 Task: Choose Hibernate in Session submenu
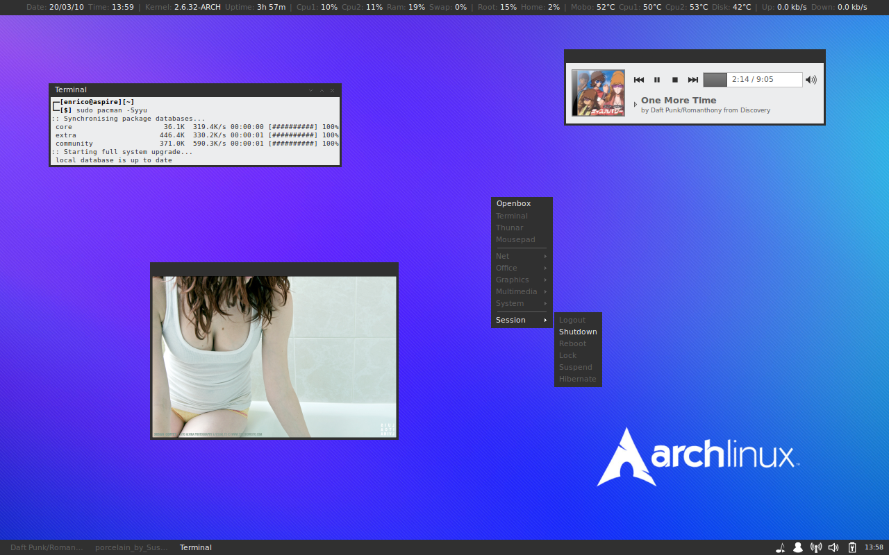578,379
